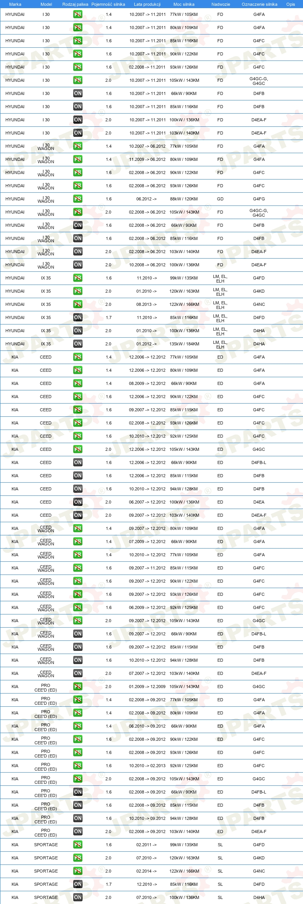Viewport: 303px width, 904px height.
Task: Click diesel ON icon in Sportage 1.7 D4FD row
Action: coord(77,884)
